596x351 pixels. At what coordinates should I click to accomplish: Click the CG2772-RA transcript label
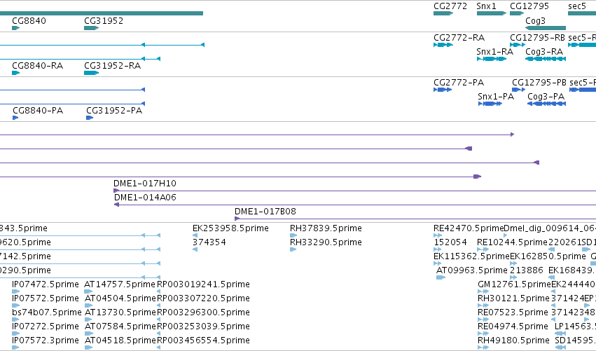click(x=459, y=38)
